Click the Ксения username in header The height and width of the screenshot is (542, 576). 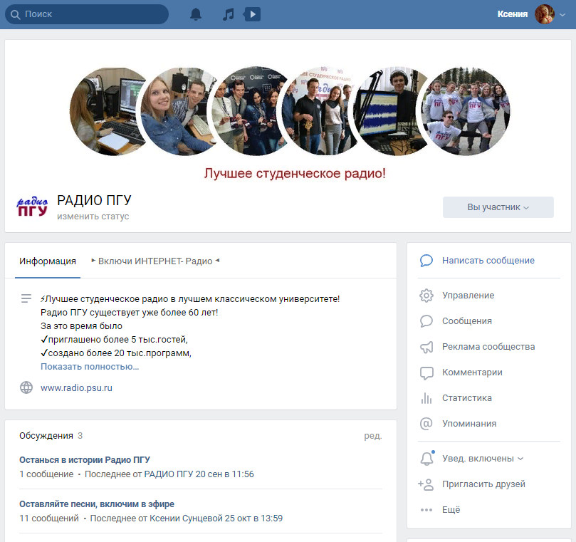point(513,14)
